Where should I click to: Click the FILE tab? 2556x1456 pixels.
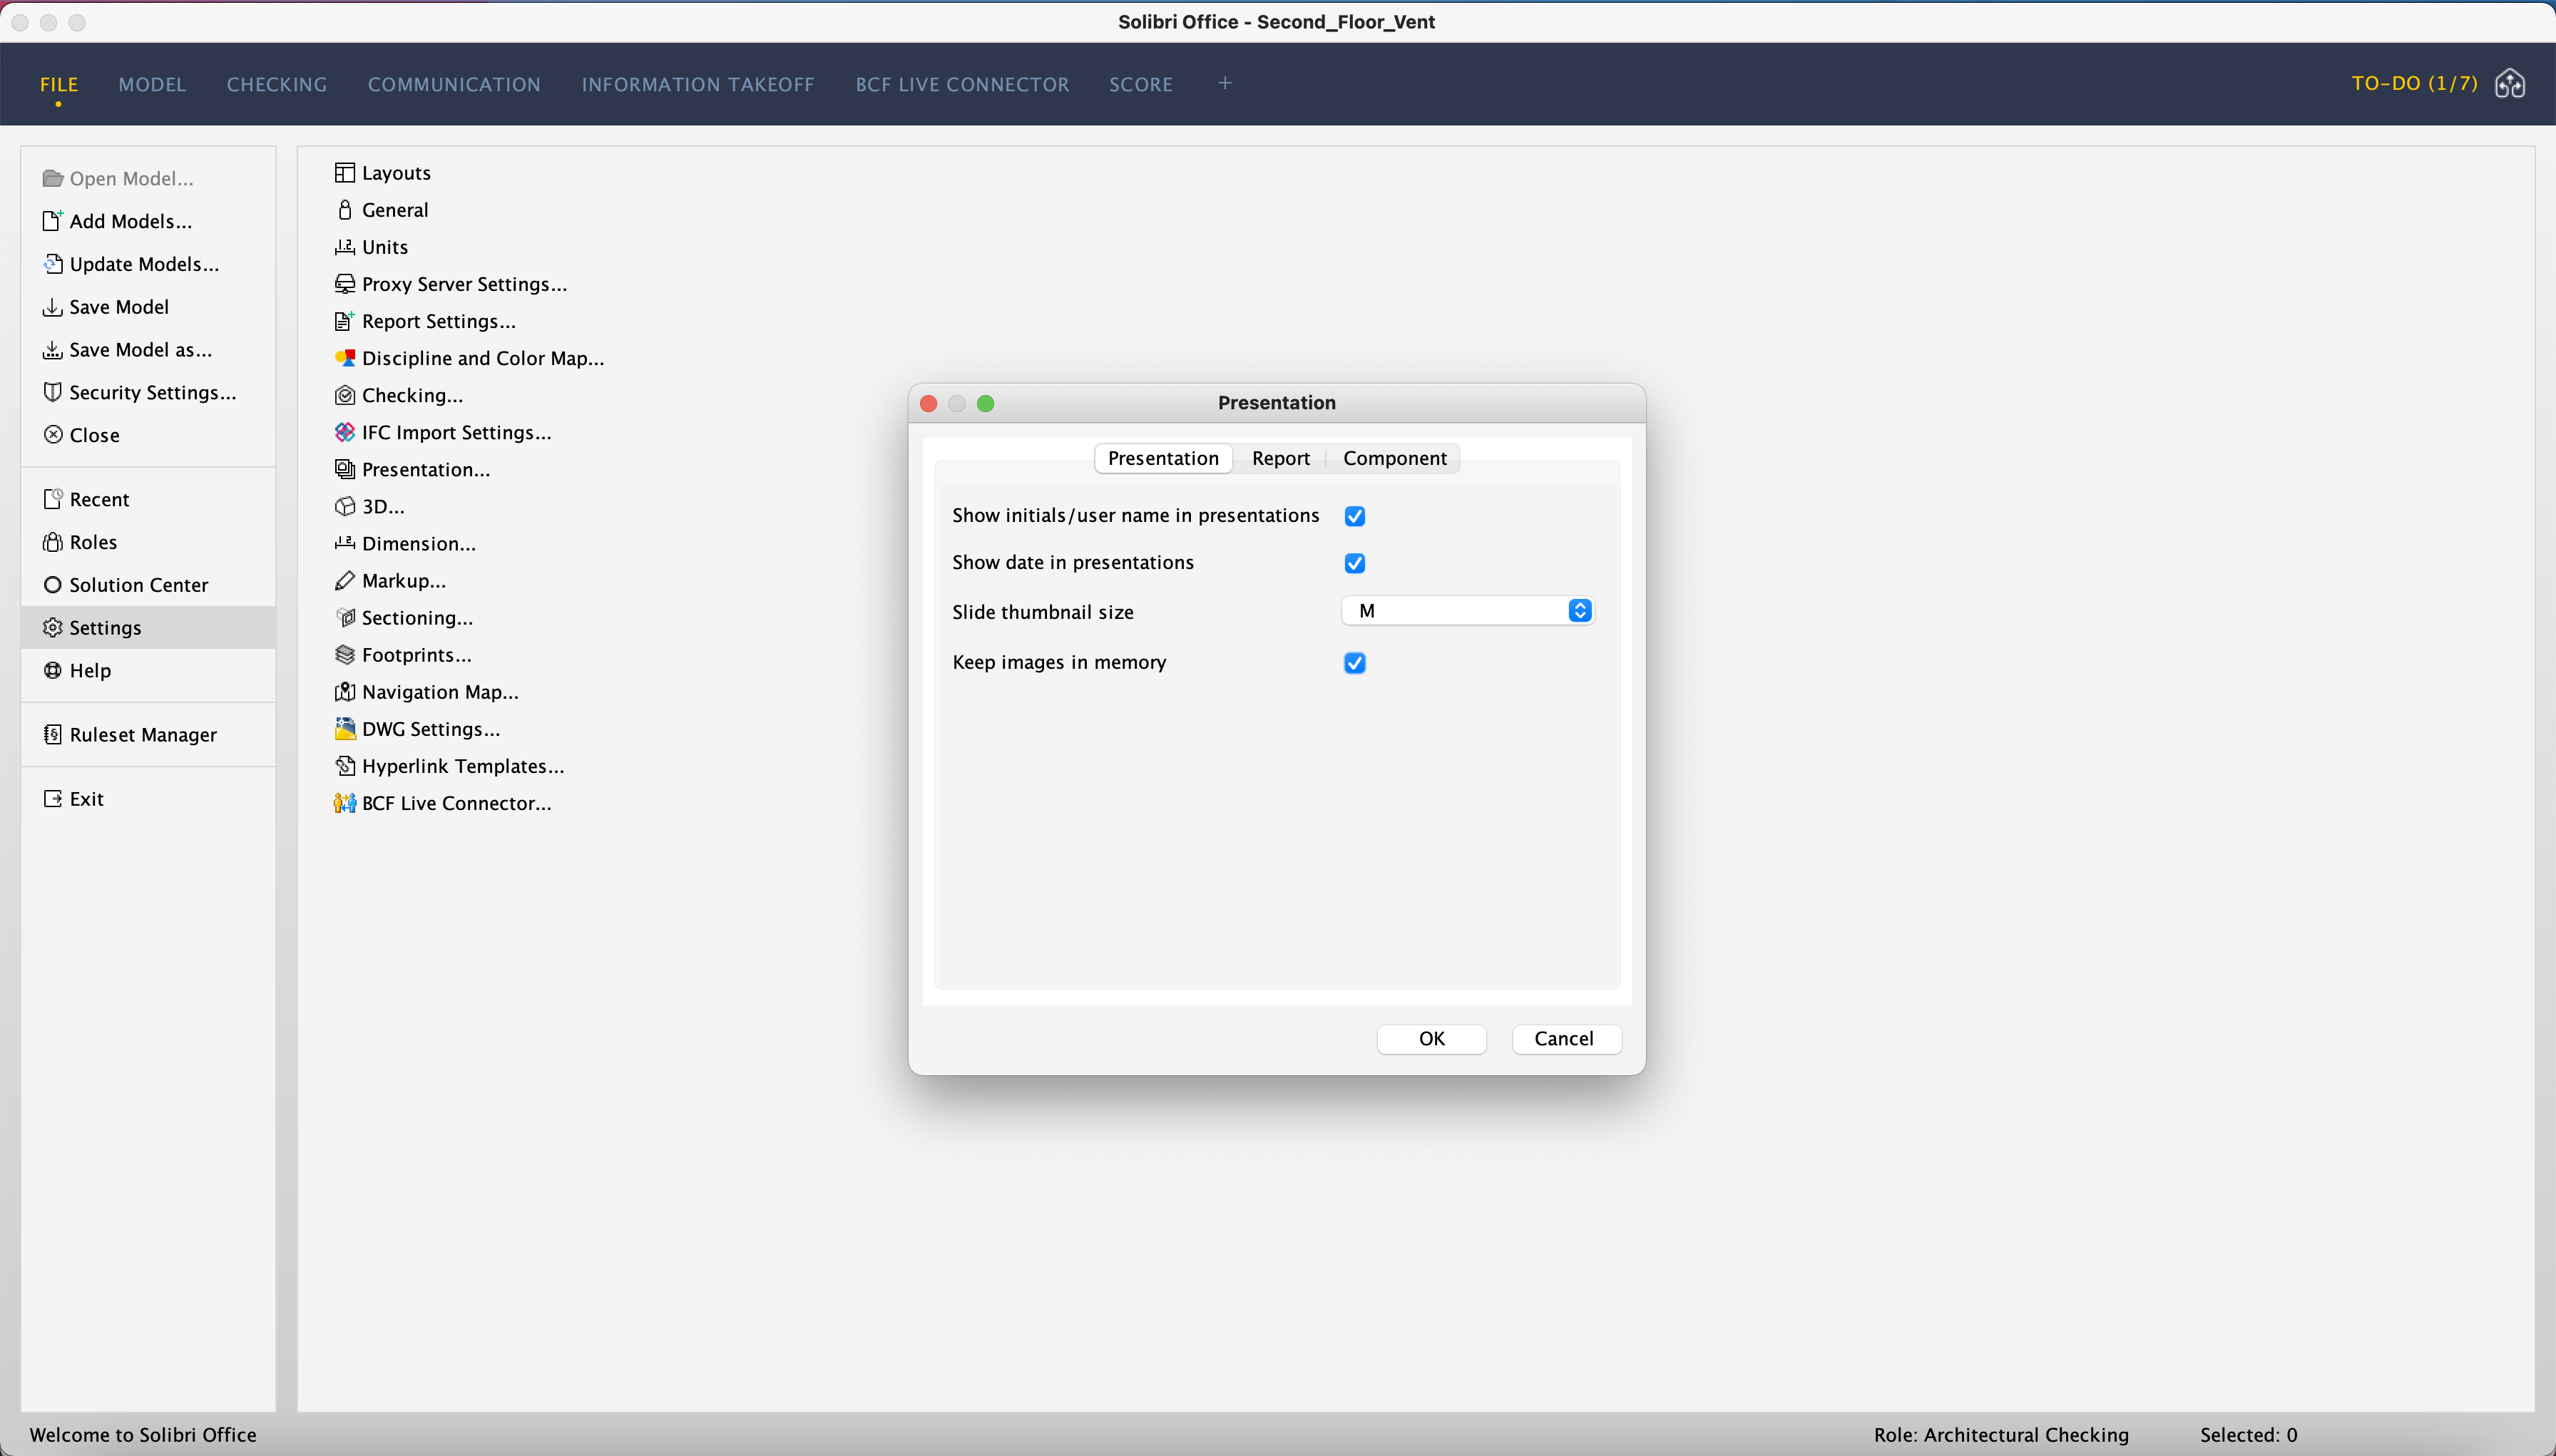point(59,84)
